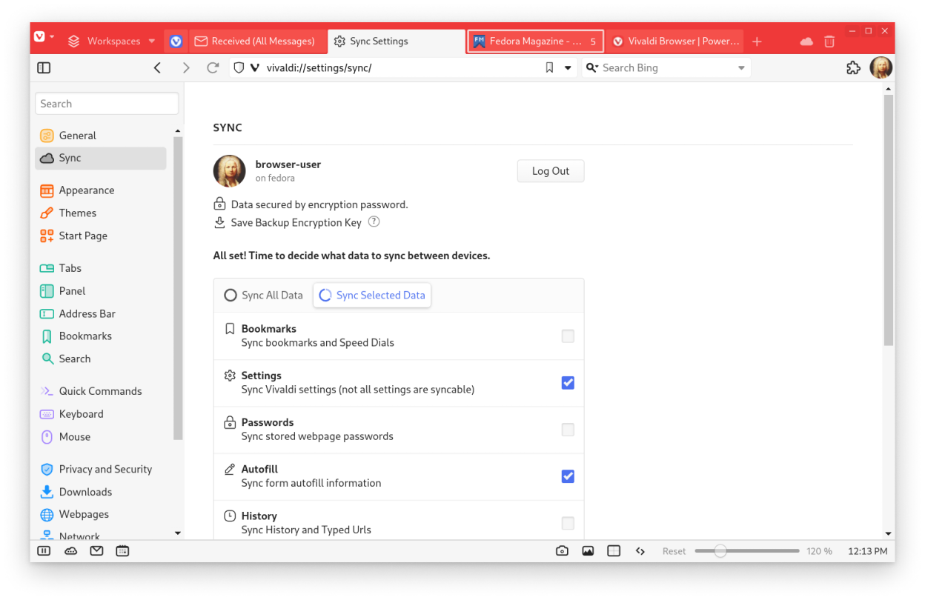The height and width of the screenshot is (600, 925).
Task: Open the calendar icon in status bar
Action: 122,551
